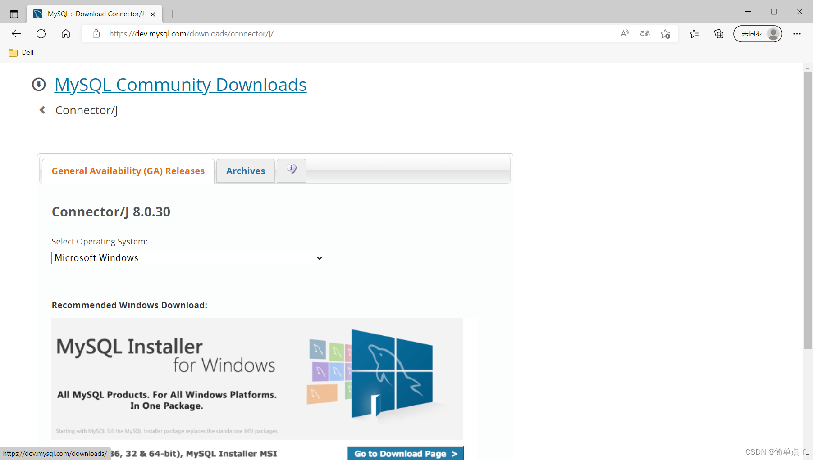
Task: Switch to the Archives tab
Action: click(x=246, y=171)
